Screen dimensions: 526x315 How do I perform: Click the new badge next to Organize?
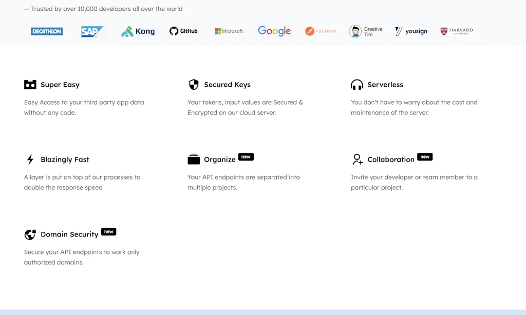[x=246, y=156]
